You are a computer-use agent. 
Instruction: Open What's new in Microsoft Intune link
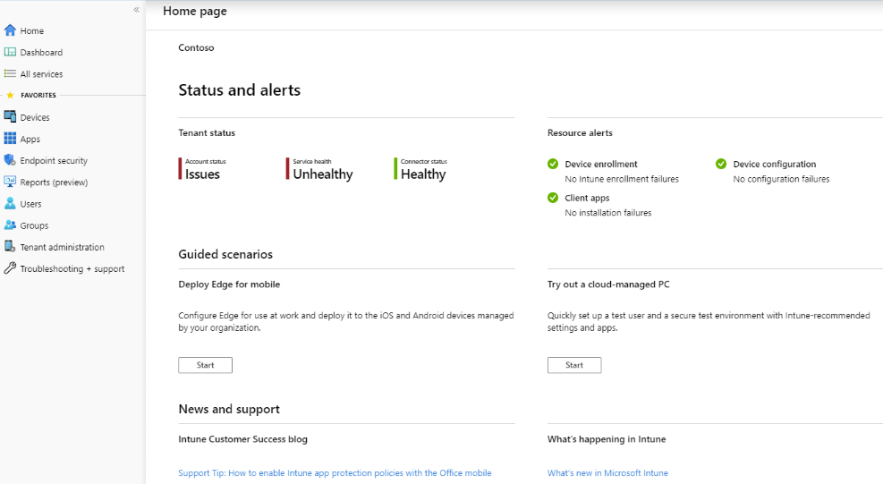pyautogui.click(x=607, y=472)
